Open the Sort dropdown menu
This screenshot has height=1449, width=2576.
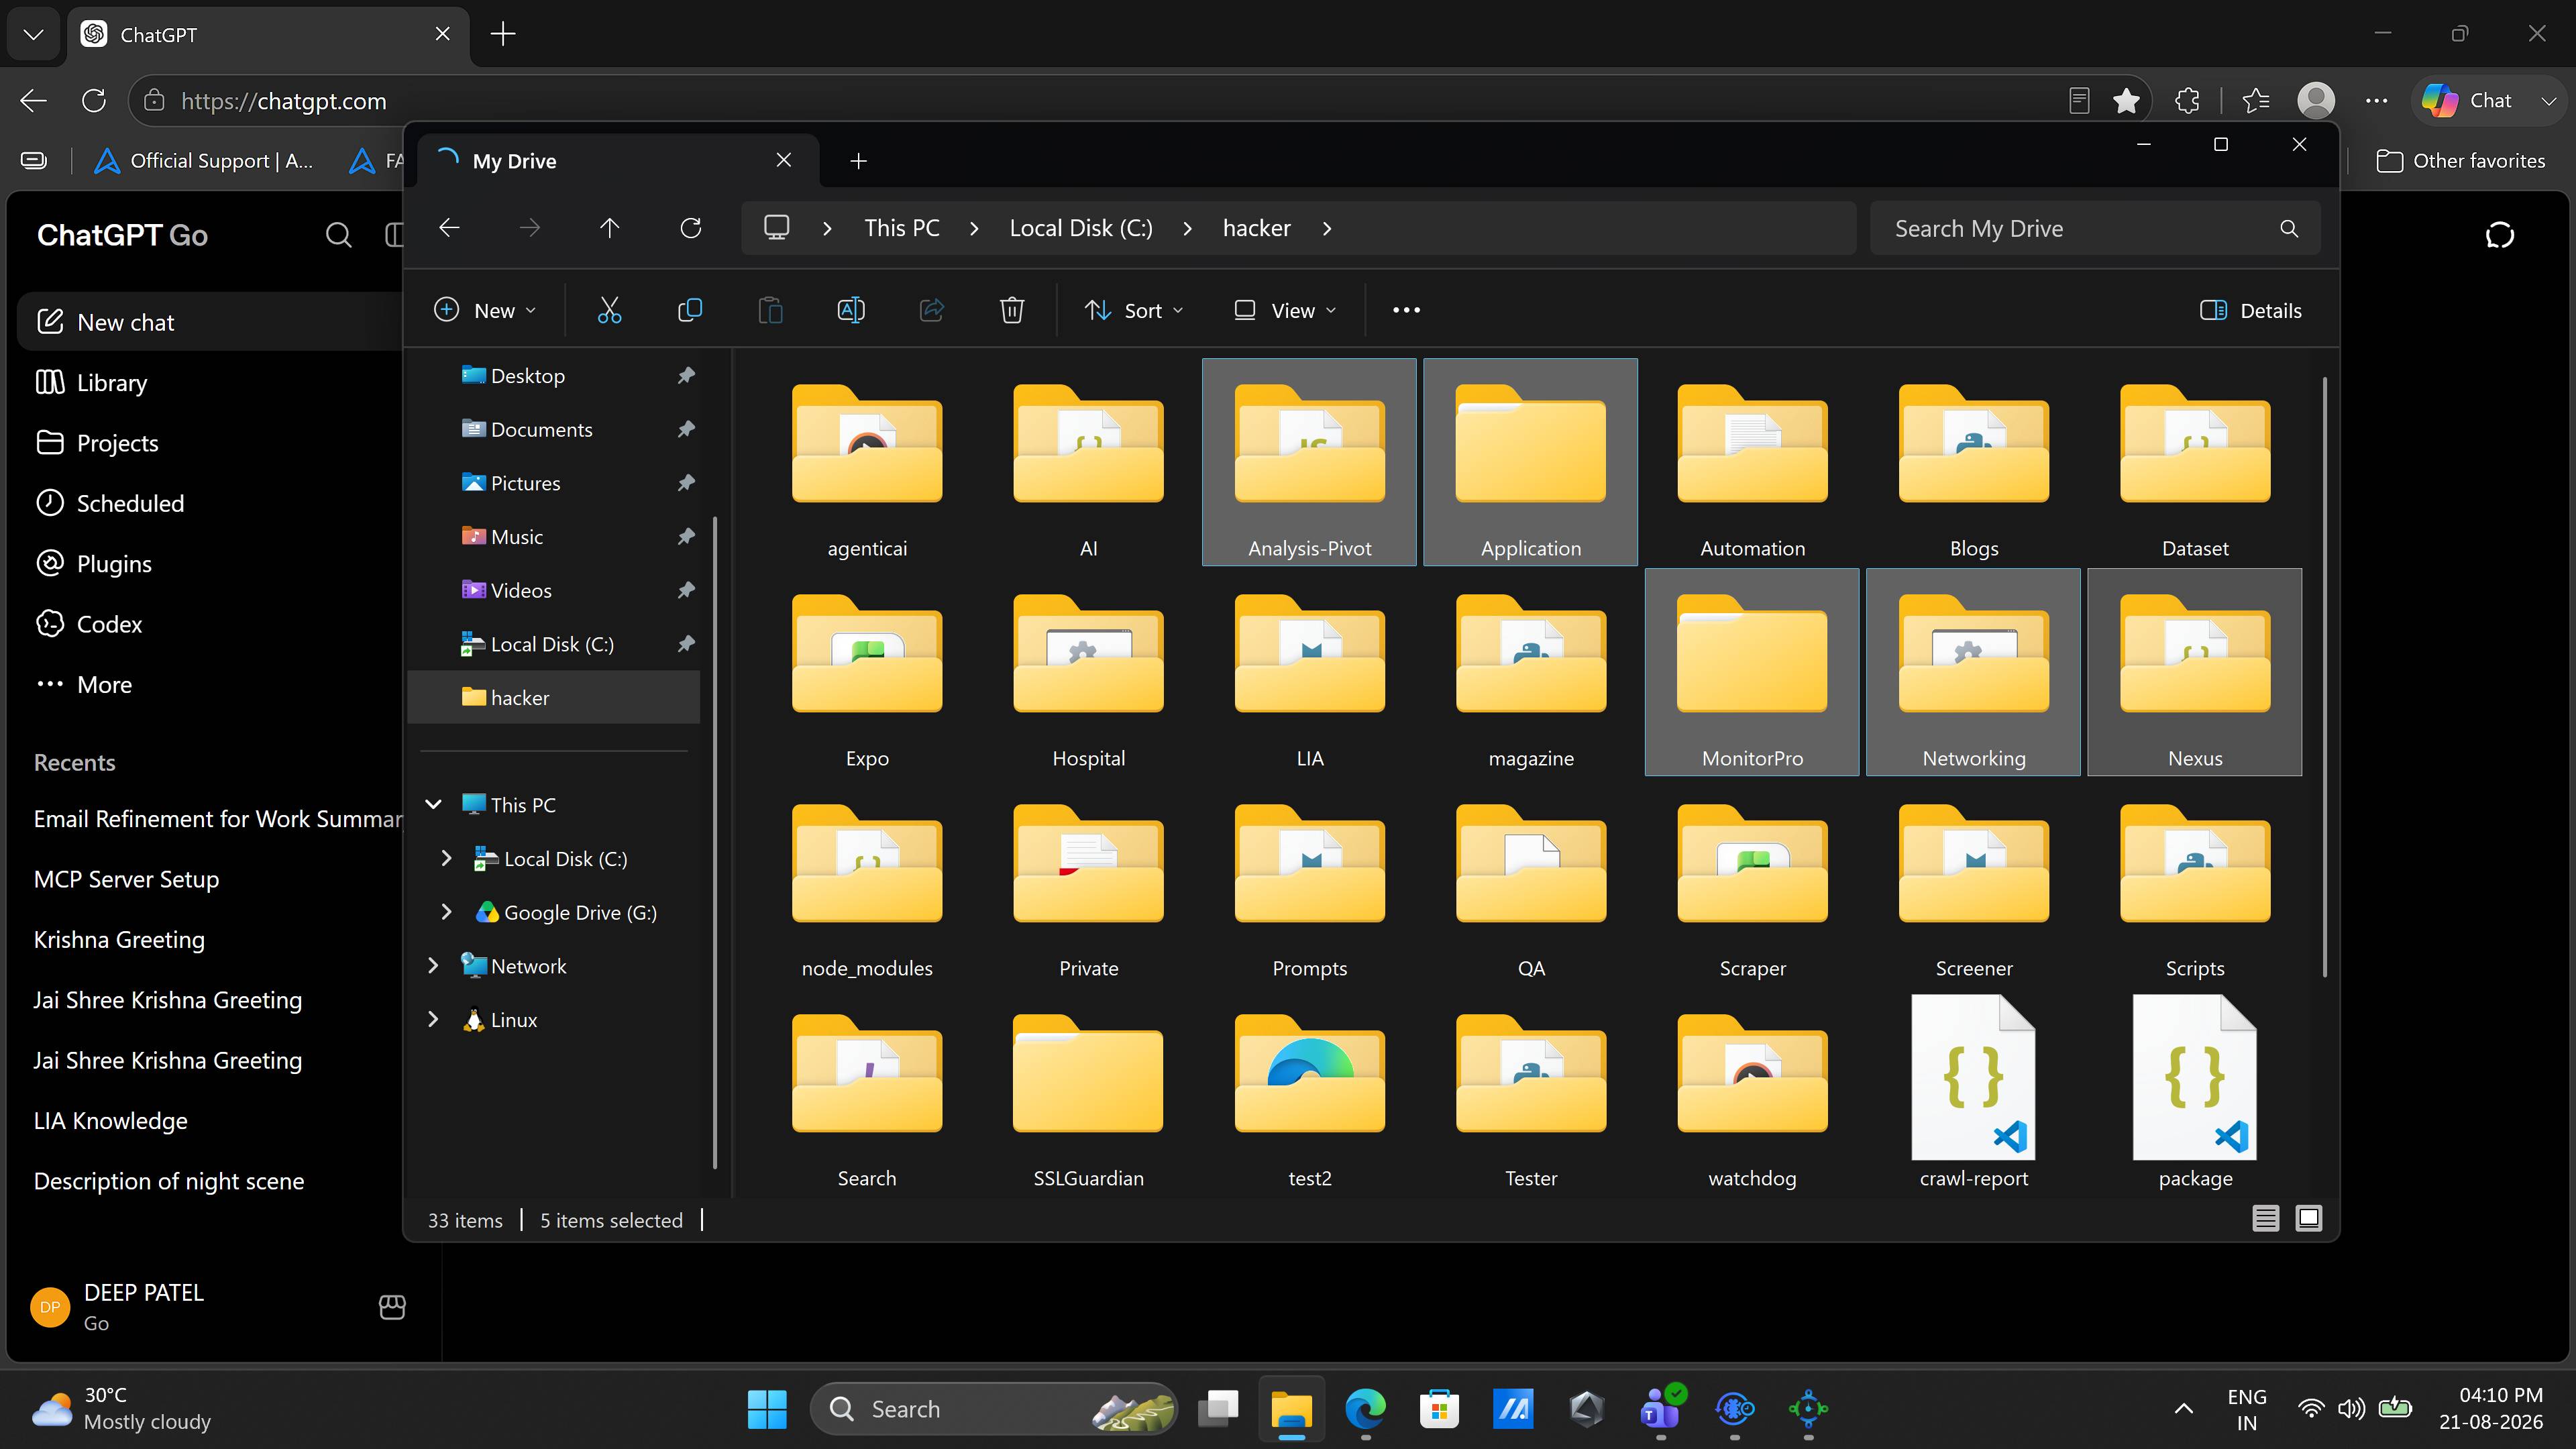click(1134, 310)
